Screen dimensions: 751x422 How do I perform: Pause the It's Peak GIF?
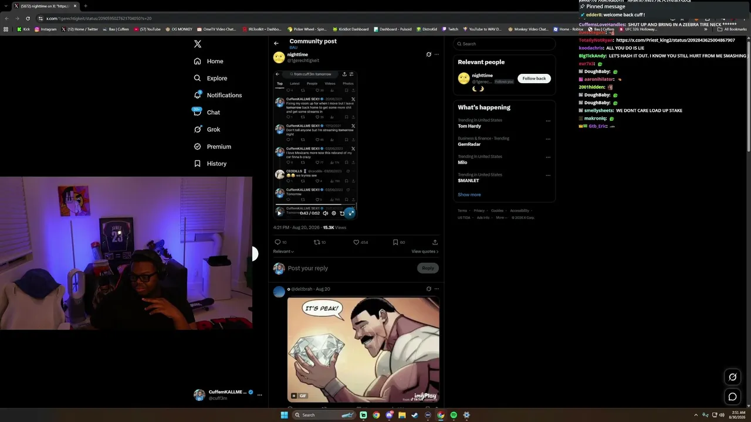(x=294, y=396)
